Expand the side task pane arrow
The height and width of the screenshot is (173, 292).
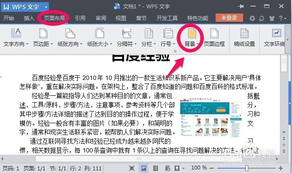point(290,103)
